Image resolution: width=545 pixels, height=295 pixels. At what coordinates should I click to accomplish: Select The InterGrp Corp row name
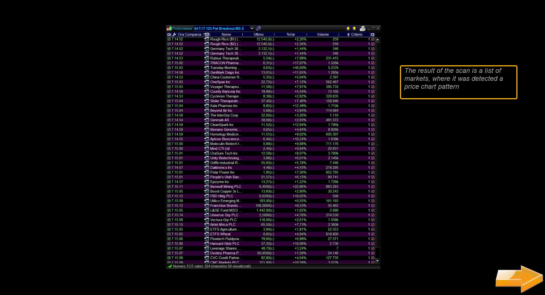click(x=224, y=115)
